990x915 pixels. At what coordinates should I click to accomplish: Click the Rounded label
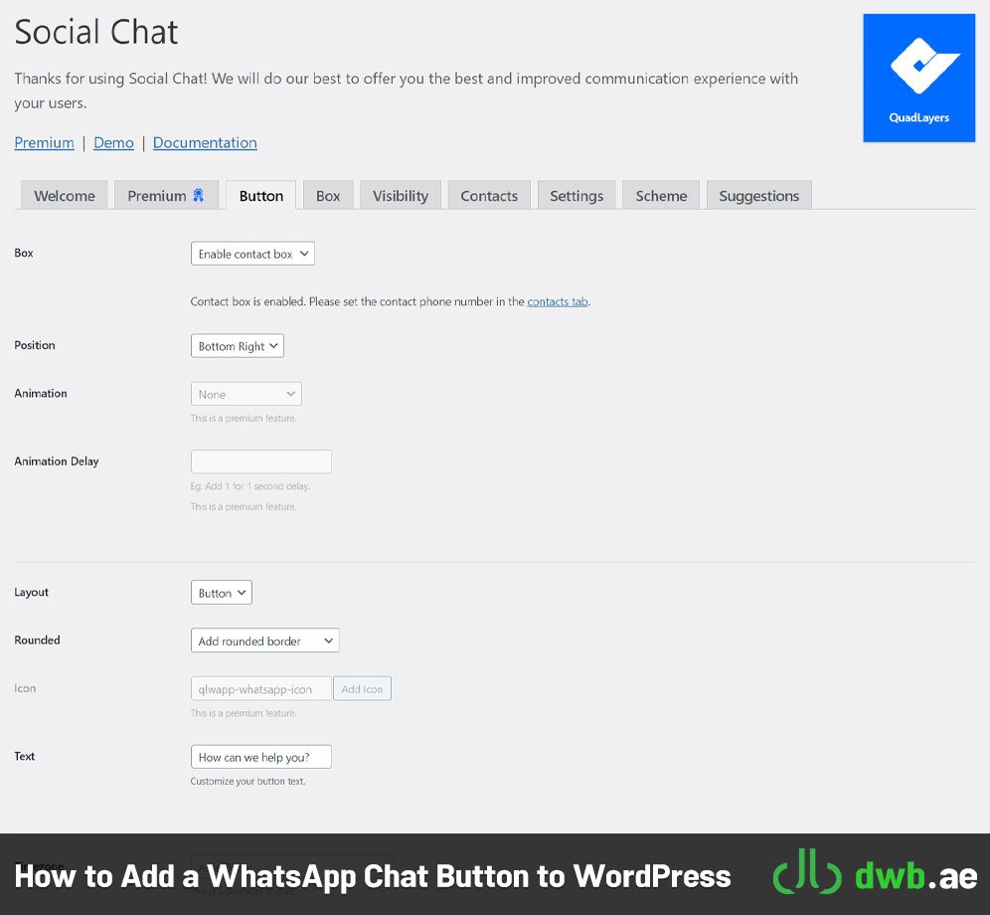37,640
